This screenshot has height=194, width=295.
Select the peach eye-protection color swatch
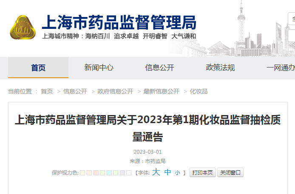(89, 173)
